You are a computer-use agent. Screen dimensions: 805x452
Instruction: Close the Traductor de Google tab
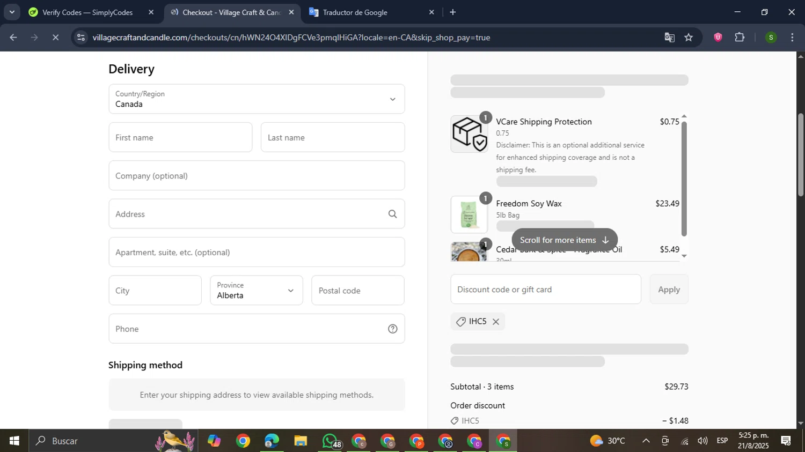431,12
